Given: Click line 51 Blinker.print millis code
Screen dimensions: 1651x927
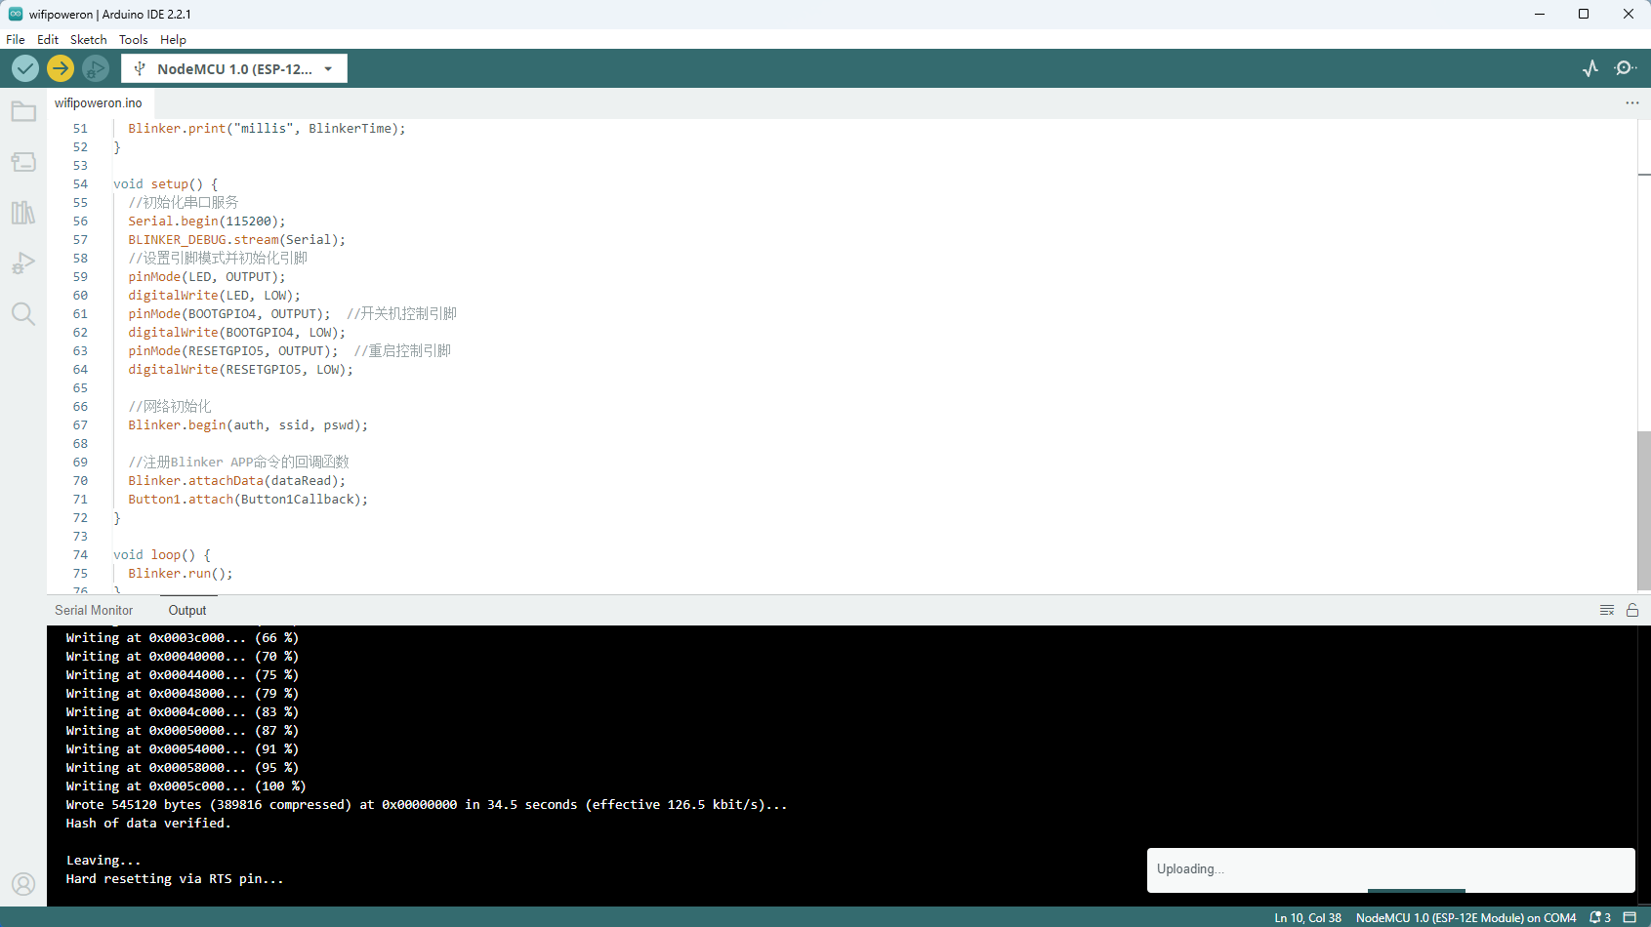Looking at the screenshot, I should click(x=267, y=129).
